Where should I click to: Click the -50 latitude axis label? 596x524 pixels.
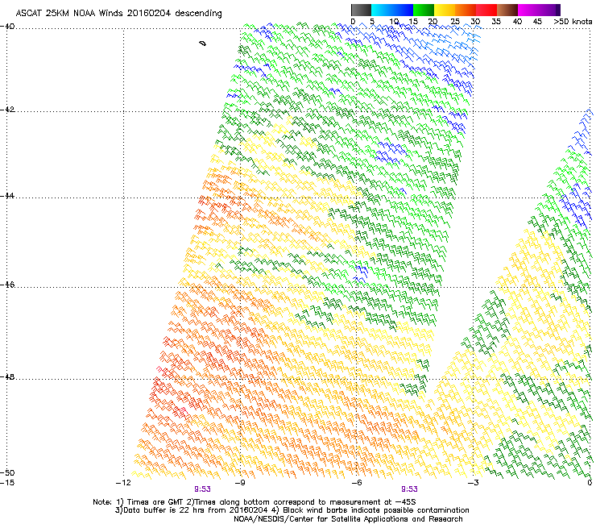[7, 472]
